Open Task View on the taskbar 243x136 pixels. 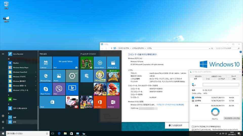53,133
